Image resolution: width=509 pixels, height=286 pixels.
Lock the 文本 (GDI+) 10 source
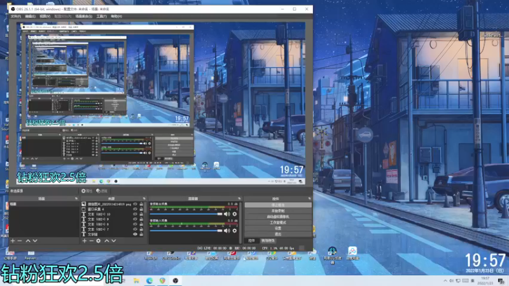(141, 214)
